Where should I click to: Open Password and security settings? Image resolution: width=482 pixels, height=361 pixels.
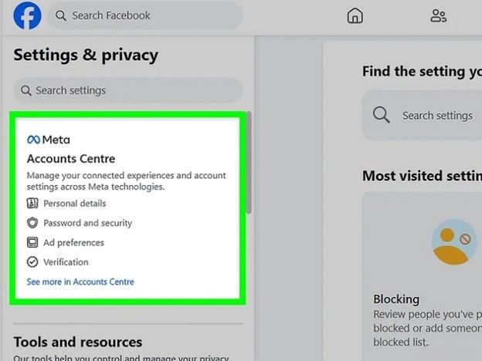coord(88,223)
